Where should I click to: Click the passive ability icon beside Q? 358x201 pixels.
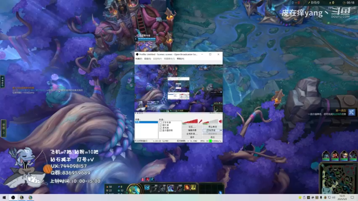pos(147,188)
